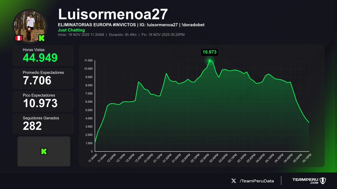Click the Promedio Espectadores label
This screenshot has width=337, height=189.
click(43, 73)
